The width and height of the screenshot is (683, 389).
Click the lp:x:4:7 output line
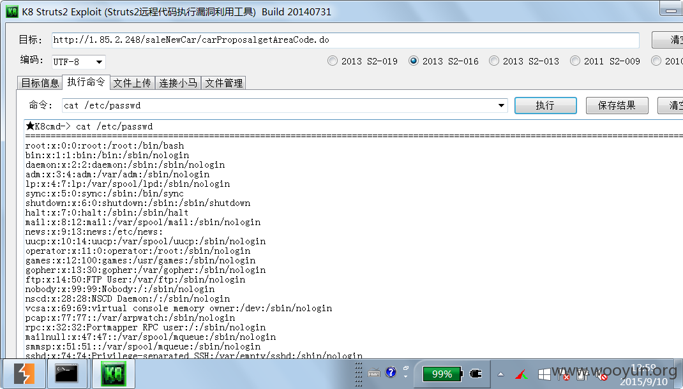point(128,184)
